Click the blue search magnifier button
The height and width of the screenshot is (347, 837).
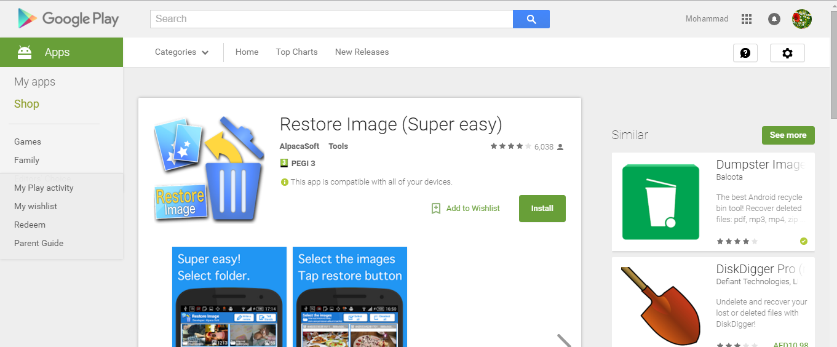[x=531, y=19]
